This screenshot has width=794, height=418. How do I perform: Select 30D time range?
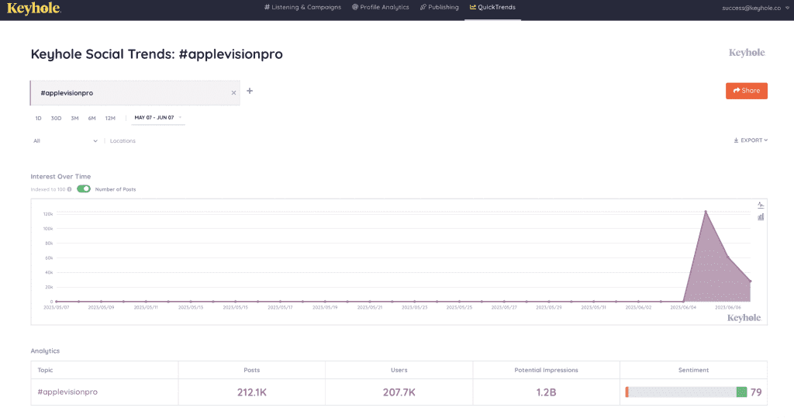coord(56,118)
